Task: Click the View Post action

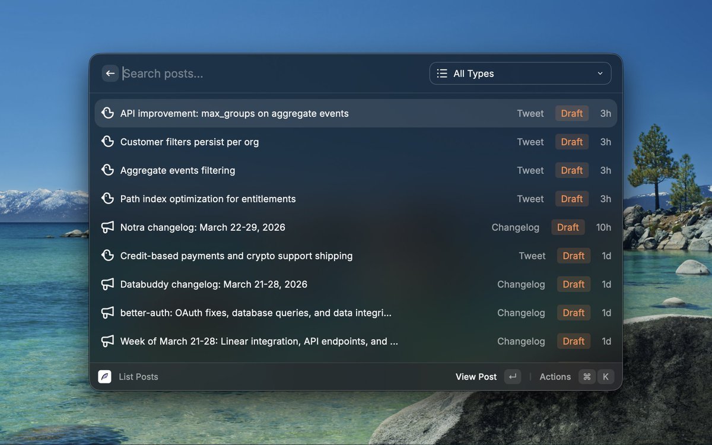Action: (476, 377)
